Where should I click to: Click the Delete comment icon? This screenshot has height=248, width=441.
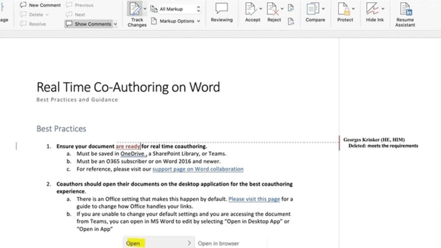(23, 14)
